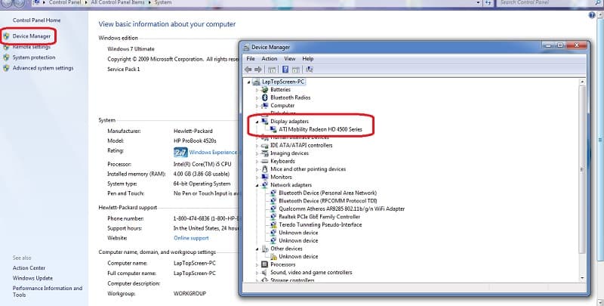The width and height of the screenshot is (604, 306).
Task: Click the Device Manager title bar icon
Action: pos(246,47)
